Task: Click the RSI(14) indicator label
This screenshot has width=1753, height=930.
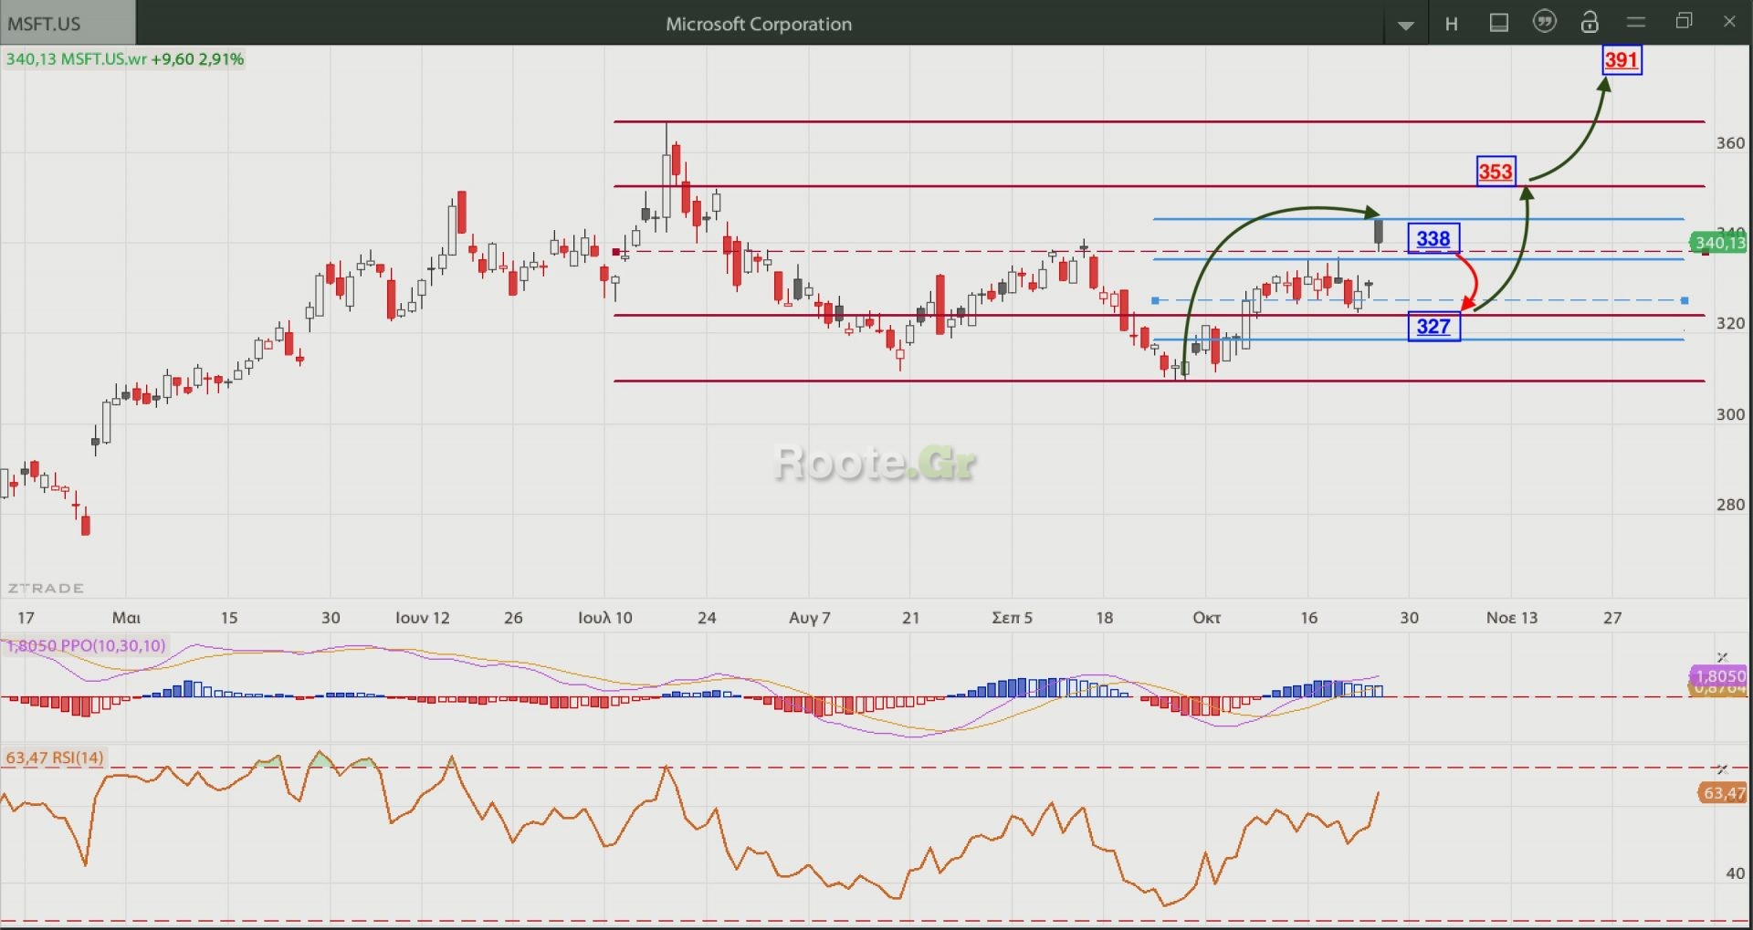Action: click(55, 758)
